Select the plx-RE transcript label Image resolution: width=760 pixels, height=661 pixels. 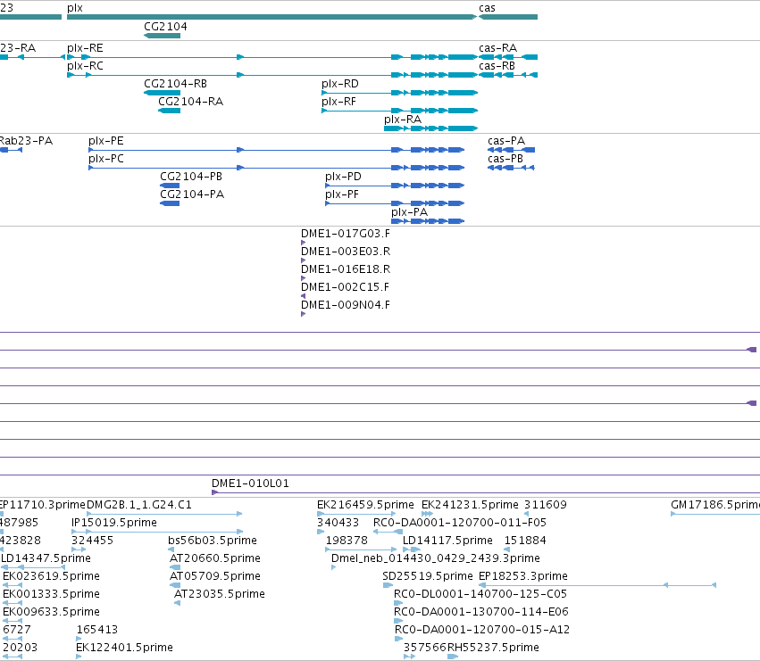pos(85,48)
